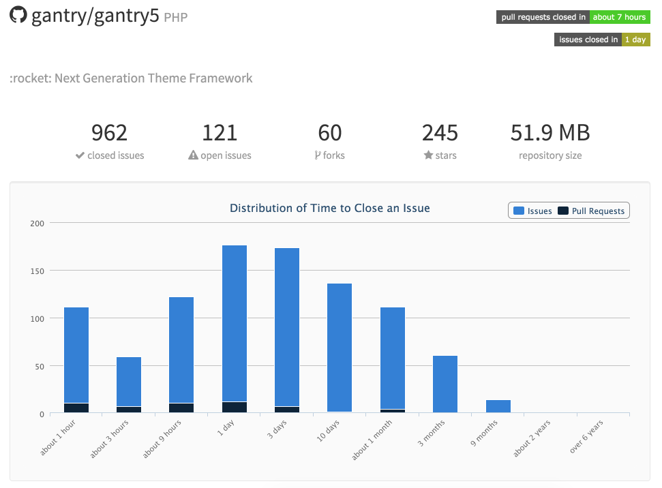Select the checkmark icon beside closed issues
662x488 pixels.
(80, 155)
